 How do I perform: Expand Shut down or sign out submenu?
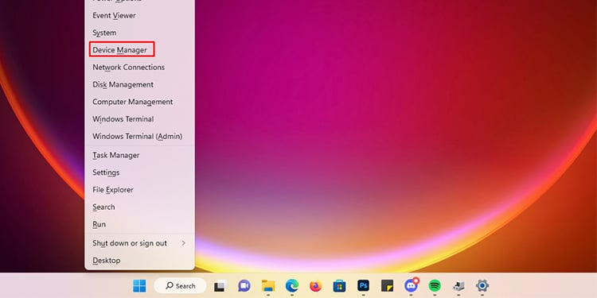point(140,243)
